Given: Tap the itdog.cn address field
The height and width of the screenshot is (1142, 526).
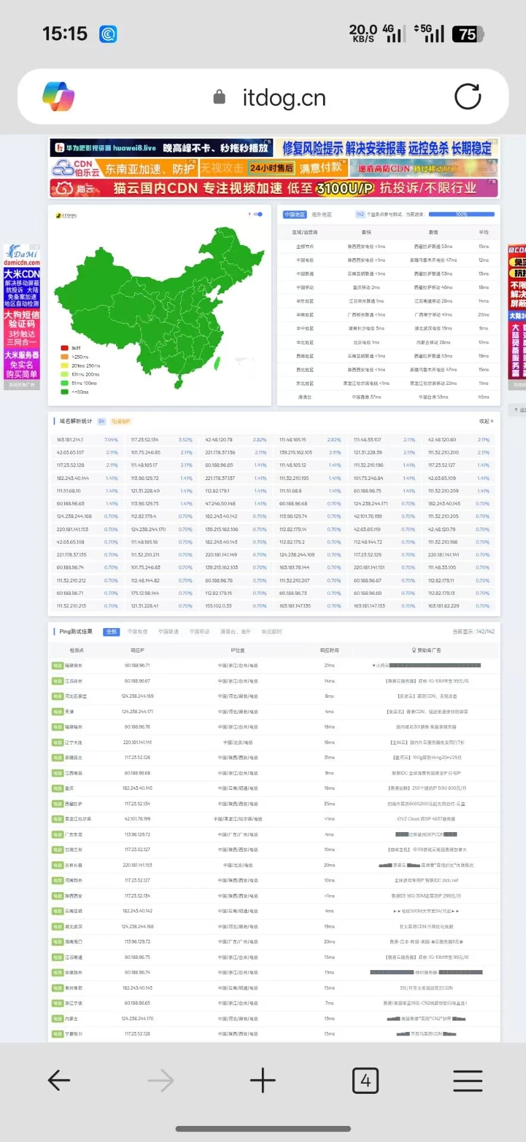Looking at the screenshot, I should click(x=284, y=98).
